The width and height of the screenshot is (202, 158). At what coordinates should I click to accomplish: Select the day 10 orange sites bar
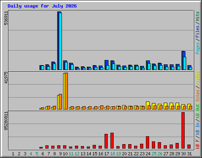(x=66, y=91)
